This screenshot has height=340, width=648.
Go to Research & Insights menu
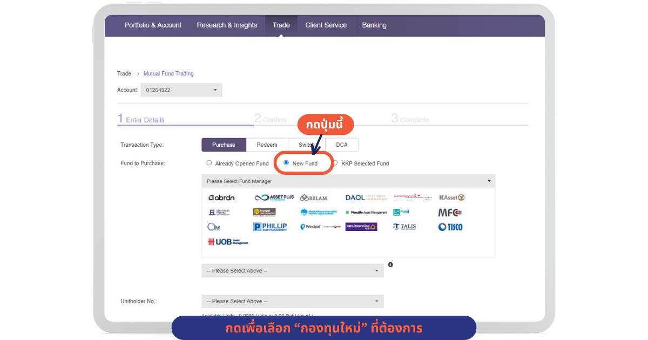[x=227, y=25]
